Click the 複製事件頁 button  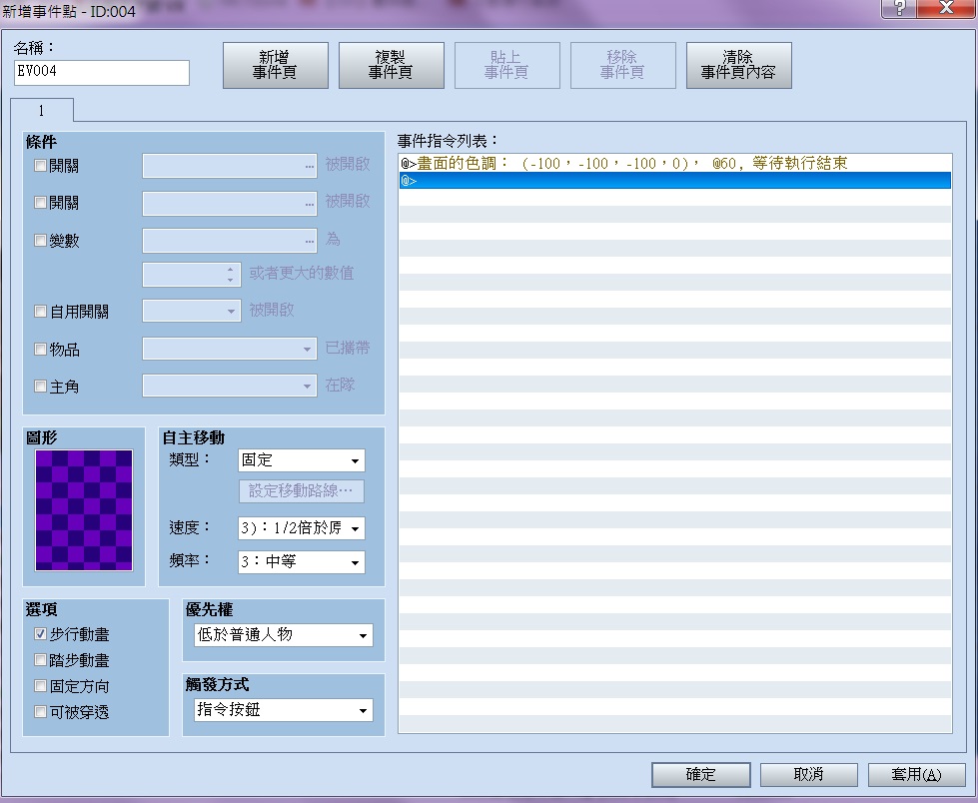coord(391,65)
